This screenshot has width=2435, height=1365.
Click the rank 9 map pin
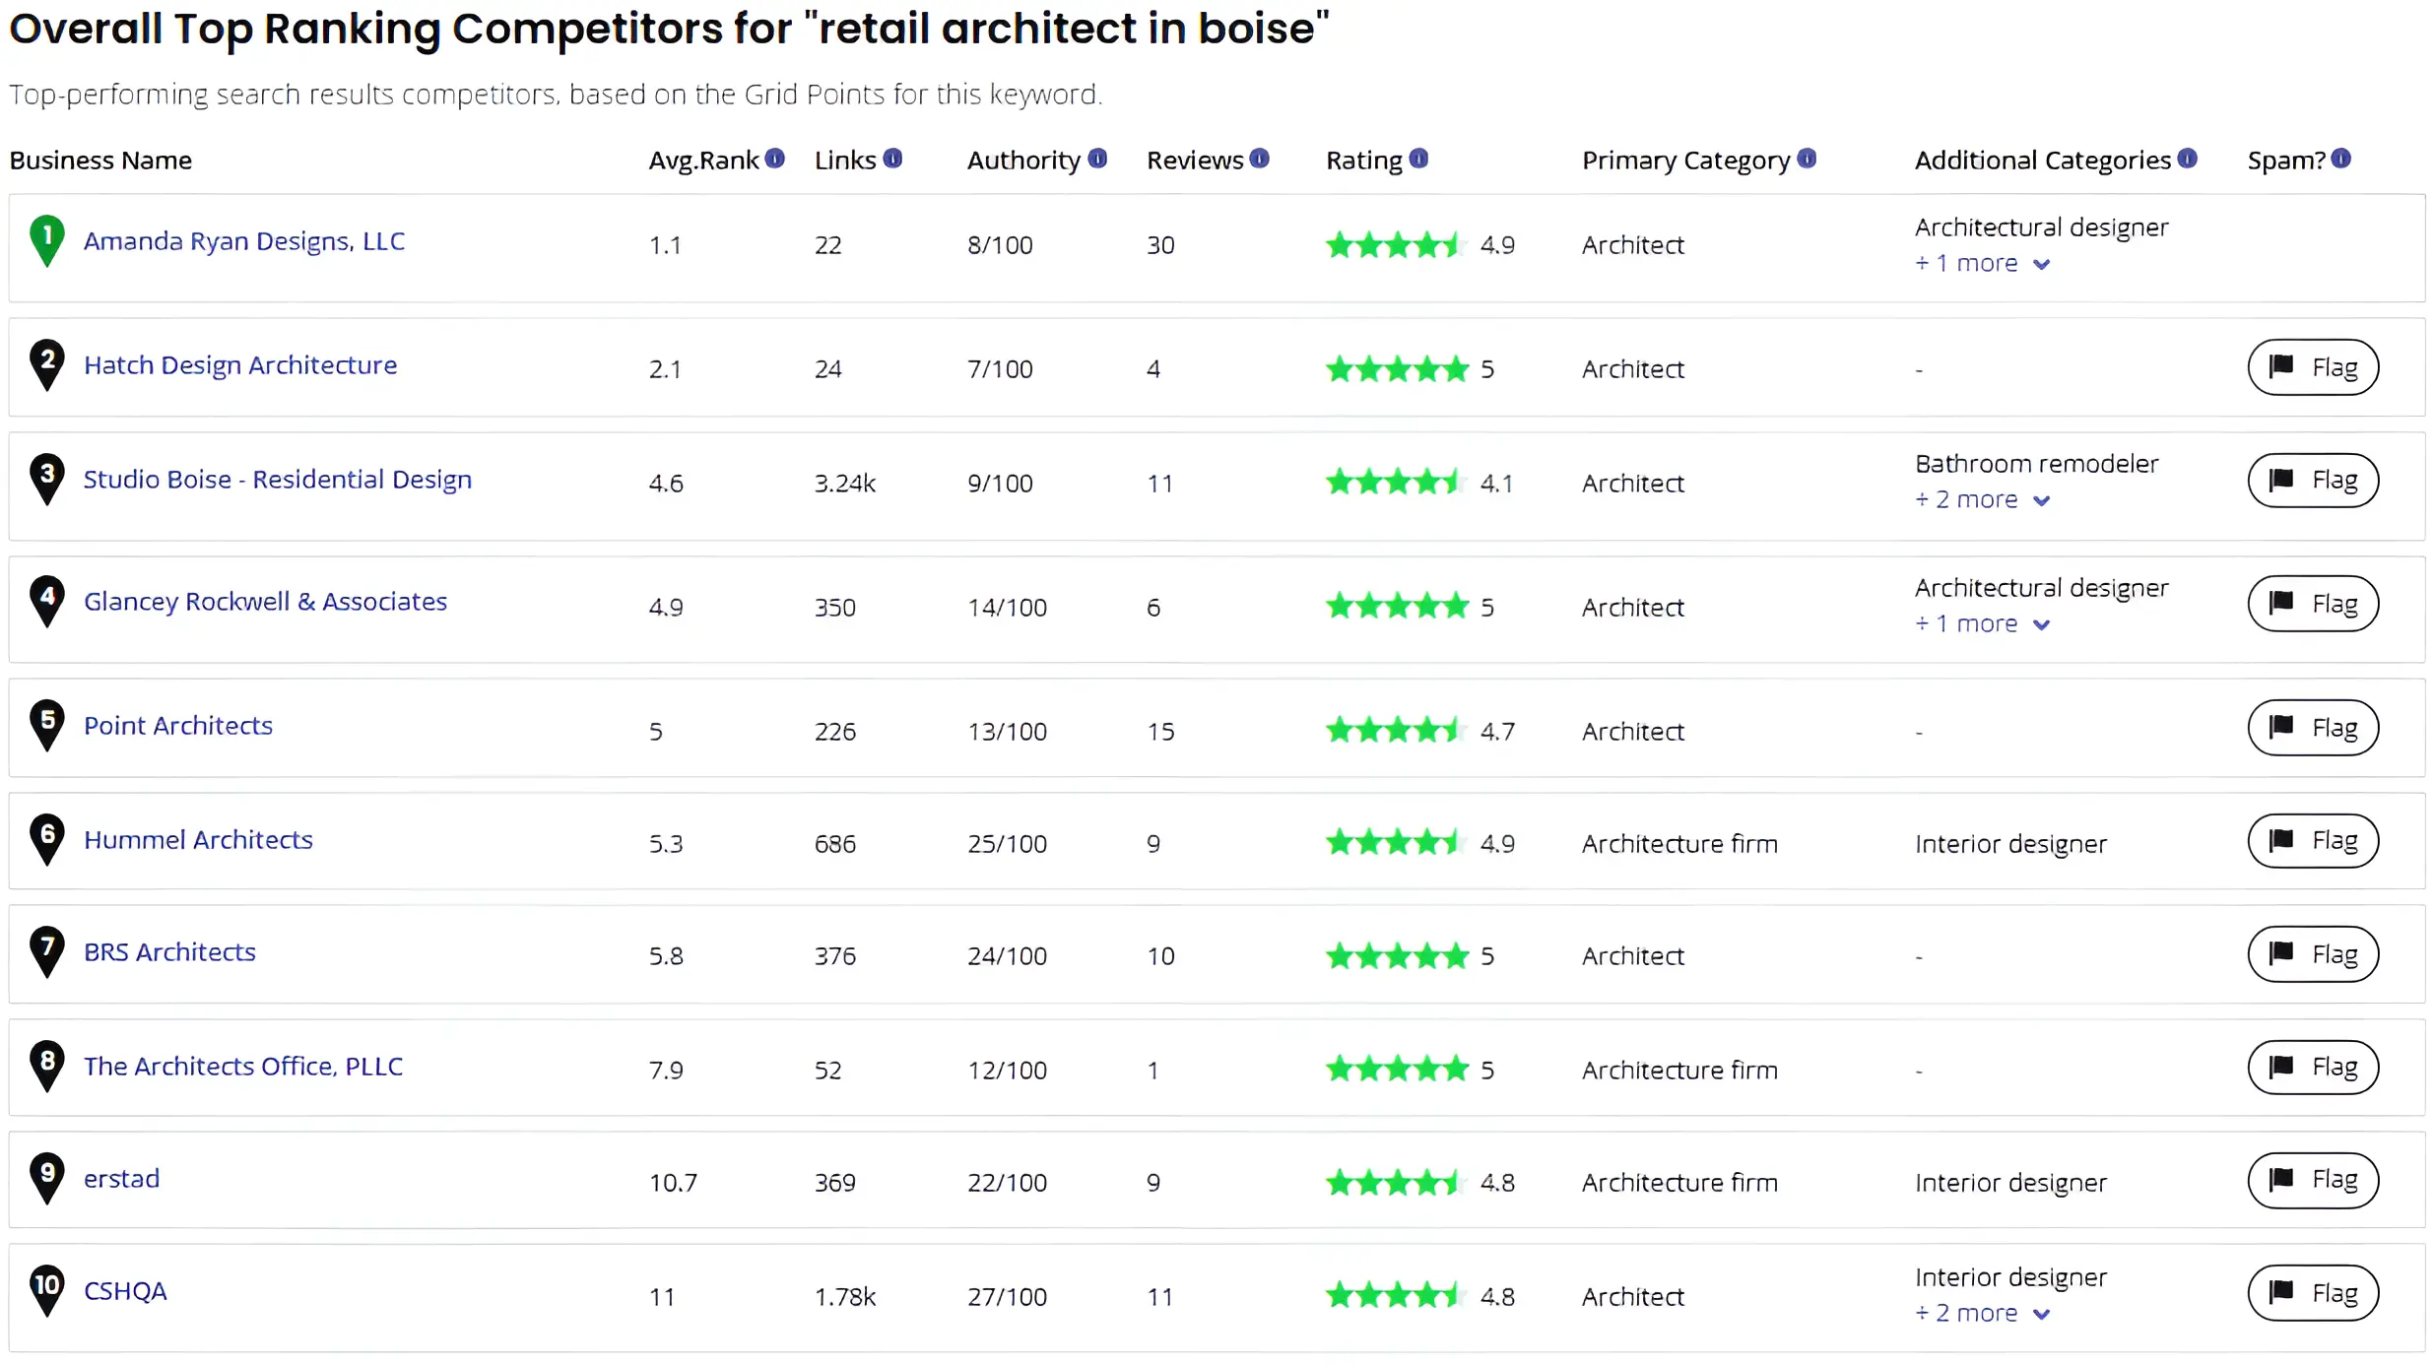coord(47,1178)
